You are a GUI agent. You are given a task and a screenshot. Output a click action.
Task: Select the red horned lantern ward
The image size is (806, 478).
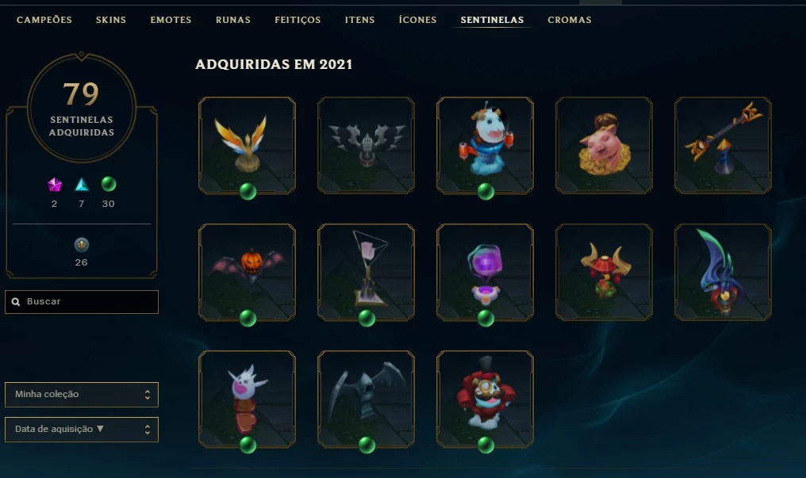point(604,272)
